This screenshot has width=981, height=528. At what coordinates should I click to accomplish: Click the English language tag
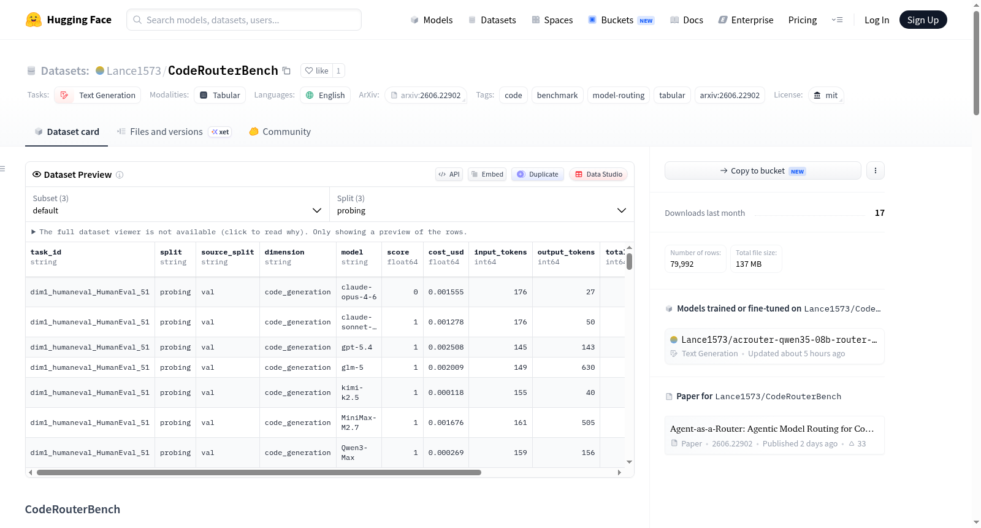(x=325, y=95)
